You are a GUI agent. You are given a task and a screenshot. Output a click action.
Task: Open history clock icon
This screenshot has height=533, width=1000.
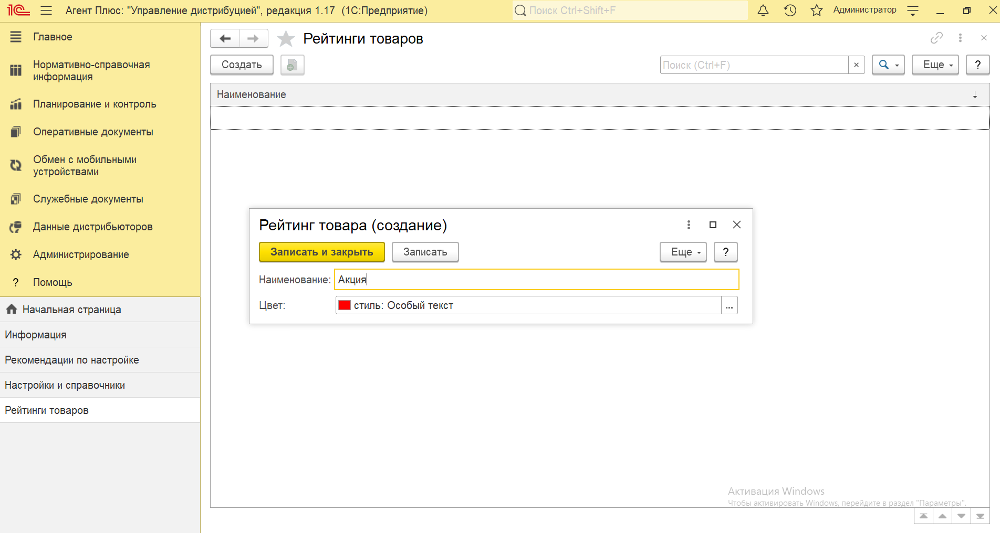[790, 10]
